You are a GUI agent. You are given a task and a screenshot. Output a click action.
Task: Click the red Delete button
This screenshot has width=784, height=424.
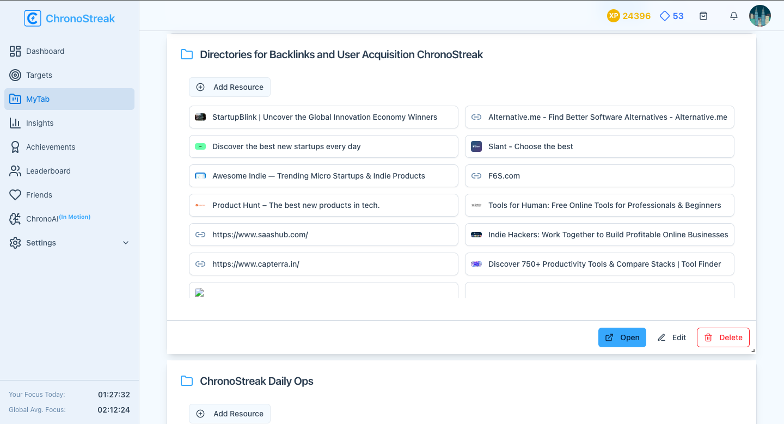723,337
